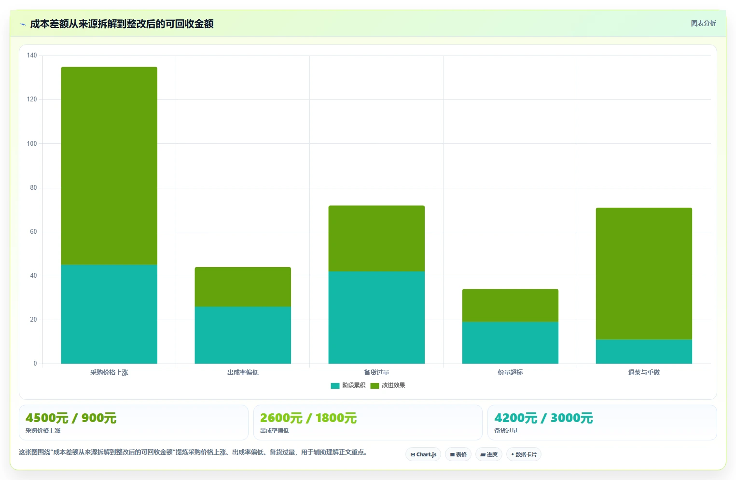
Task: Toggle the 改进效果 legend swatch
Action: click(375, 385)
